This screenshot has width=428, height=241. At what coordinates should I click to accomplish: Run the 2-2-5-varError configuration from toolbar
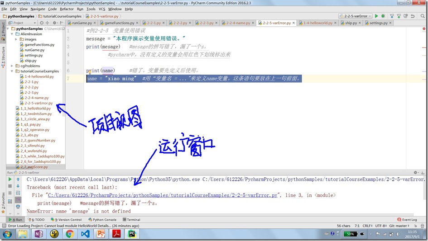(x=376, y=16)
